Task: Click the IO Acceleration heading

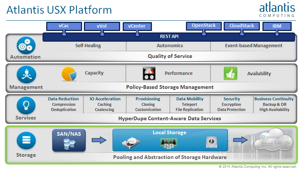Action: [x=105, y=99]
